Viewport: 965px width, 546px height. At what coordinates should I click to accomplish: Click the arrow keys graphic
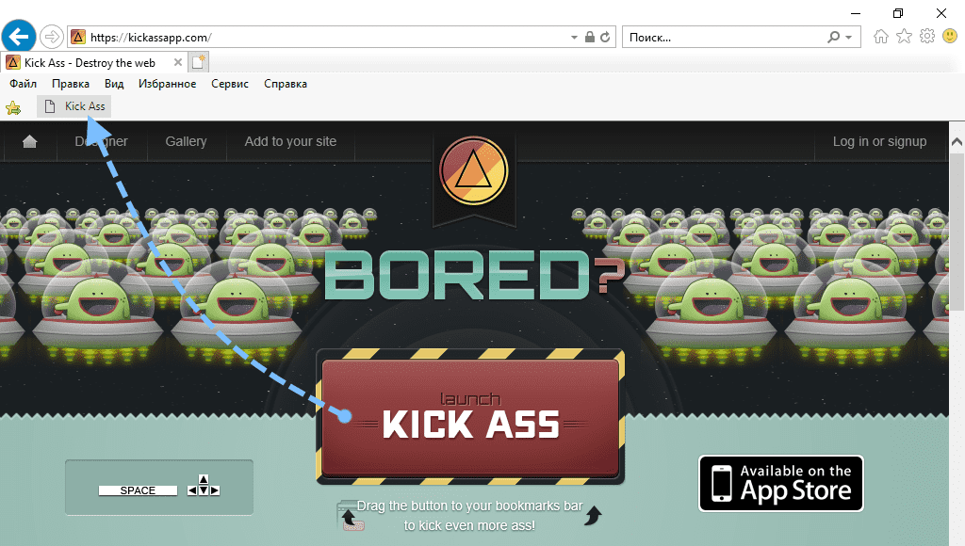[x=204, y=485]
